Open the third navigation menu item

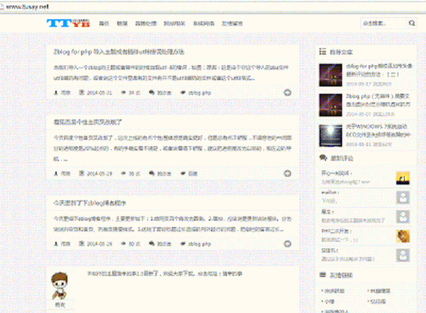click(146, 23)
